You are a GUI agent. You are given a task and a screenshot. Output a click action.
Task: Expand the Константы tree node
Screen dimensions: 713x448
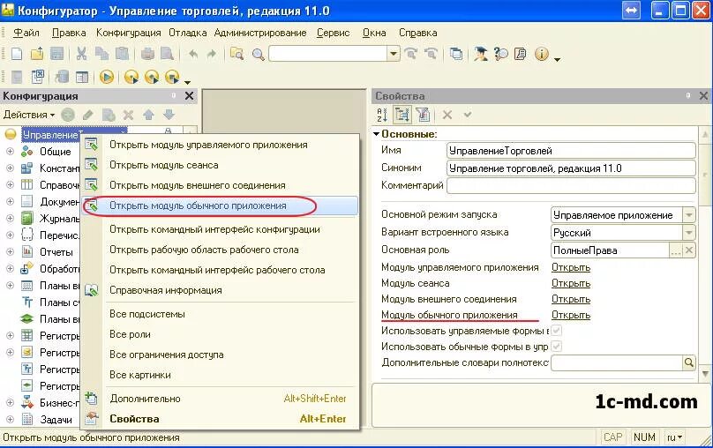click(10, 168)
